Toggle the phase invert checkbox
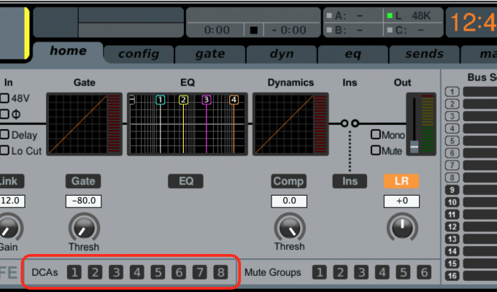497x292 pixels. click(4, 114)
